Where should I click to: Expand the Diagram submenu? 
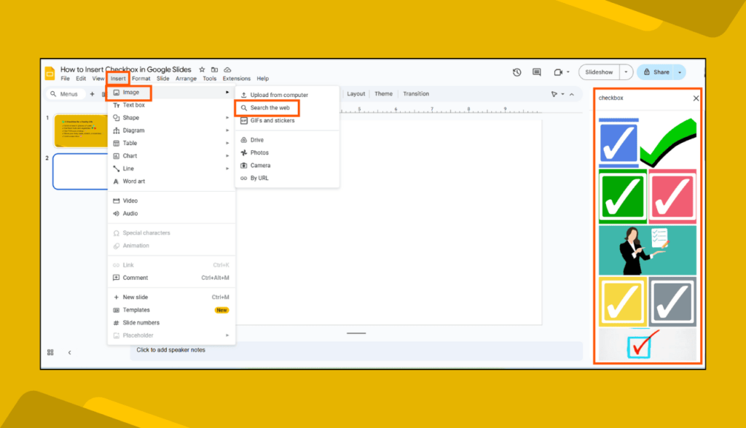click(x=171, y=131)
